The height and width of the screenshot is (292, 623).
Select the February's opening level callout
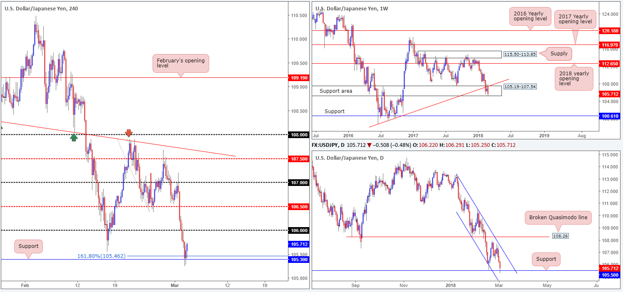tap(181, 64)
